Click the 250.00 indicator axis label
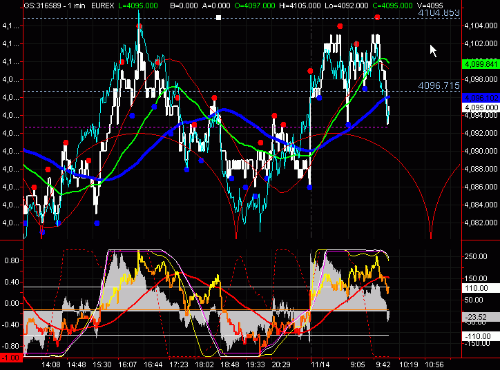The image size is (500, 370). [476, 256]
